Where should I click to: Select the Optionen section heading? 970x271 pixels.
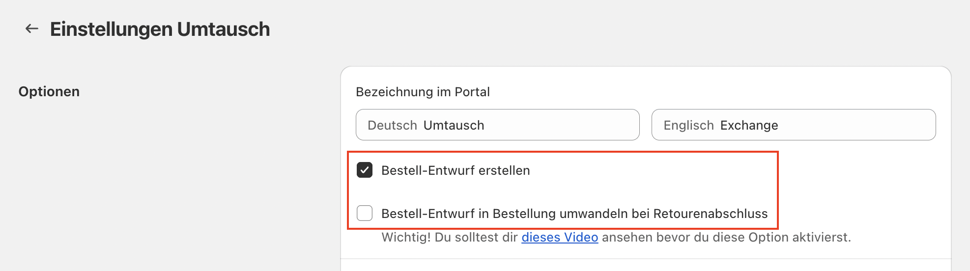(49, 92)
